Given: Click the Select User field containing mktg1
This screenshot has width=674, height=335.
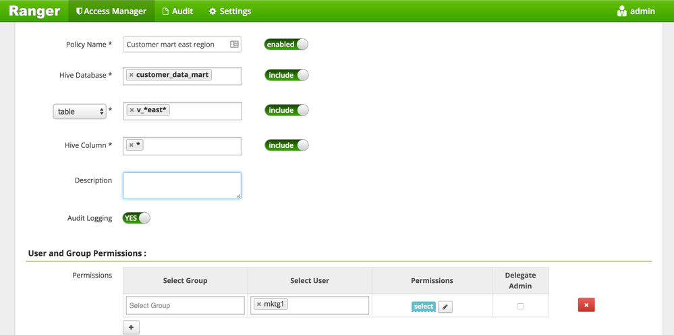Looking at the screenshot, I should 310,305.
